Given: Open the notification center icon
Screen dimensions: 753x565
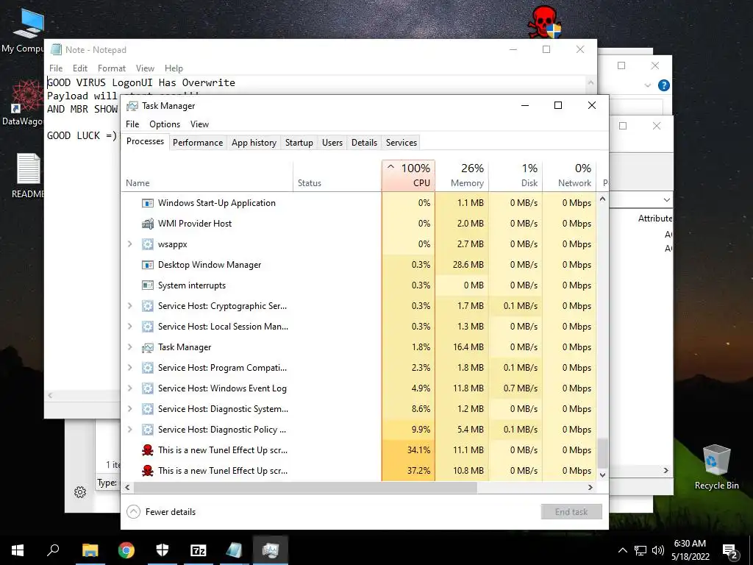Looking at the screenshot, I should (730, 551).
